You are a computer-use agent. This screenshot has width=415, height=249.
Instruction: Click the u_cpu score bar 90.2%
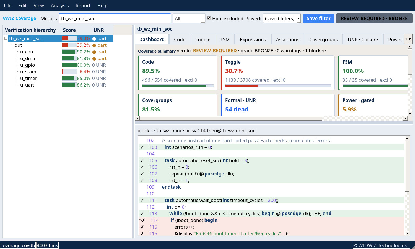click(69, 52)
